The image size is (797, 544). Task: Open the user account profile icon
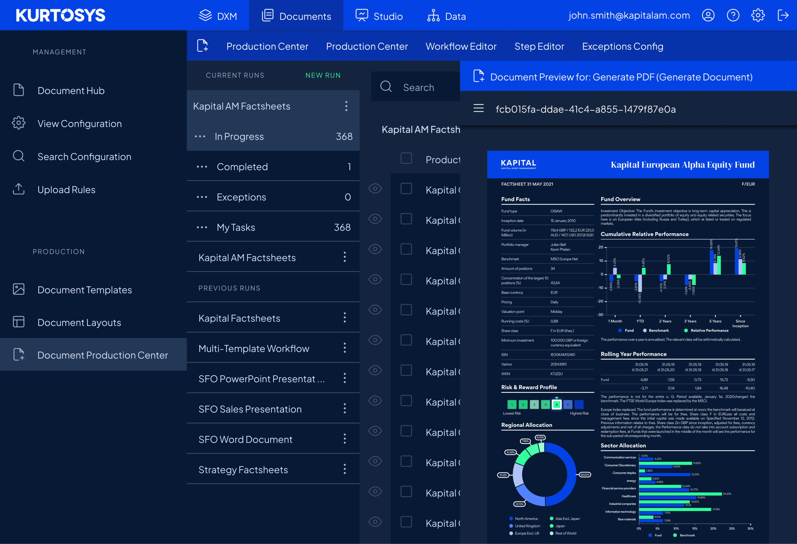708,16
